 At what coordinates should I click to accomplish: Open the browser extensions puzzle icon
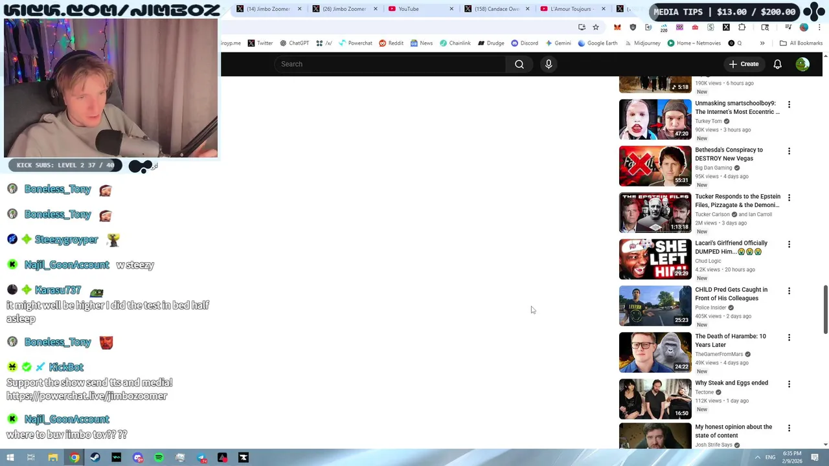742,27
